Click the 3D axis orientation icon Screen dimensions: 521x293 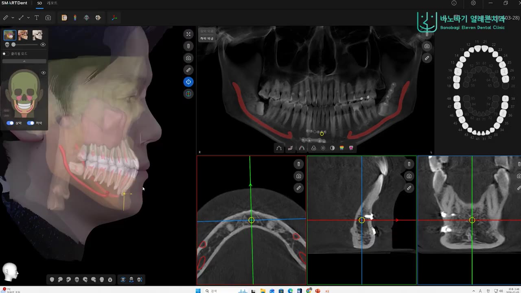[x=114, y=18]
